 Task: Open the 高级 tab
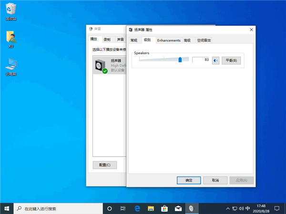coord(187,40)
